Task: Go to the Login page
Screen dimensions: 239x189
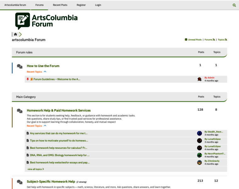Action: coord(98,5)
